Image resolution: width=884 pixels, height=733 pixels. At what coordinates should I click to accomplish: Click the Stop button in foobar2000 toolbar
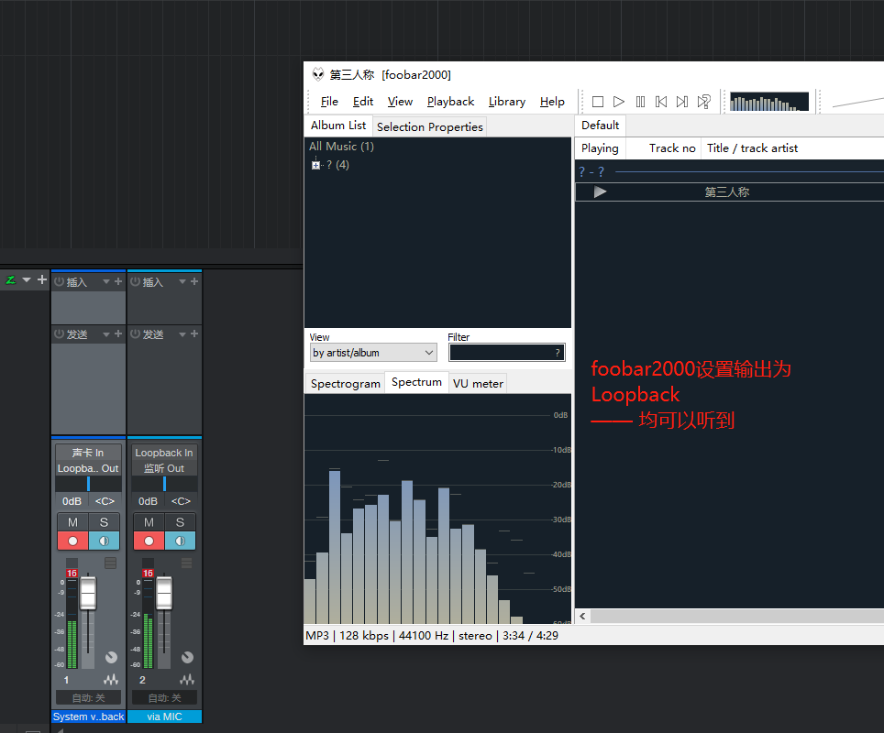coord(598,102)
